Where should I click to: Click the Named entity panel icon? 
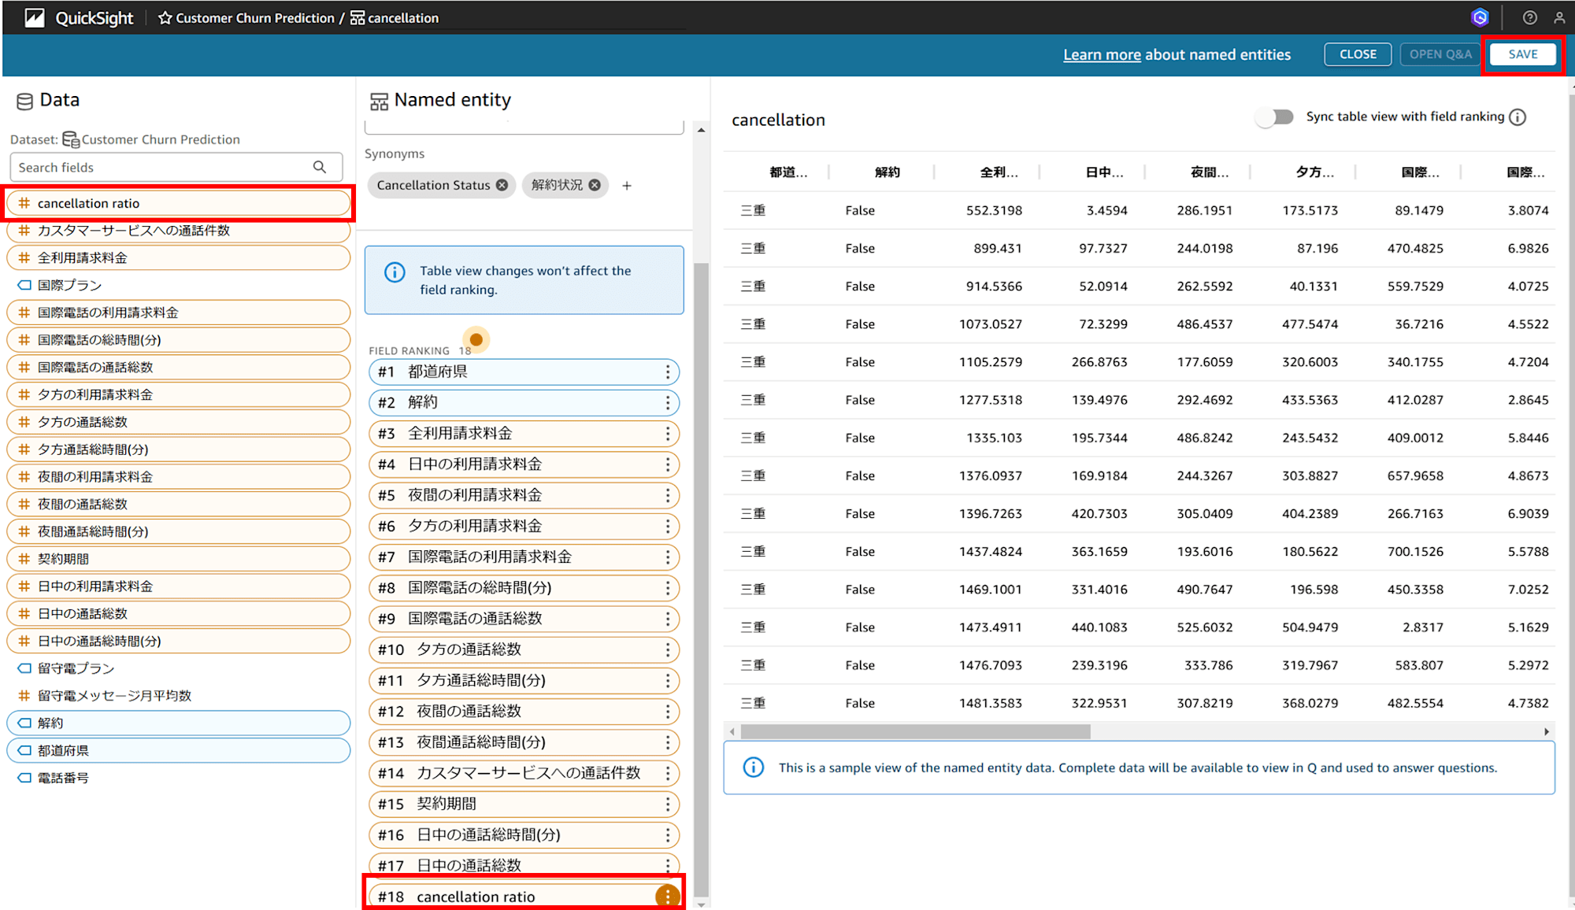[378, 100]
